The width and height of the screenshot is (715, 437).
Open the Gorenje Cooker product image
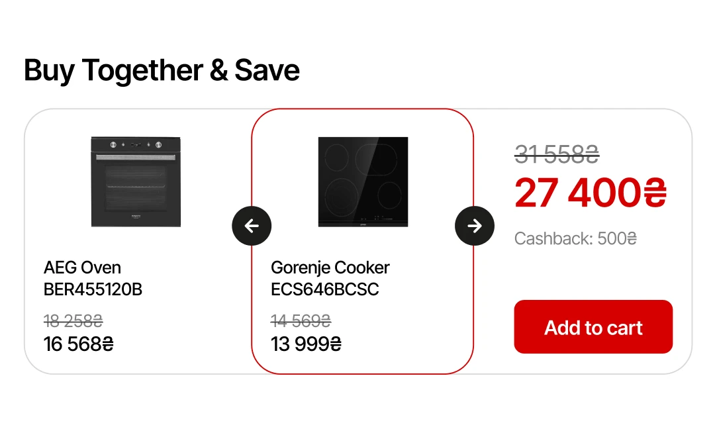pyautogui.click(x=363, y=181)
